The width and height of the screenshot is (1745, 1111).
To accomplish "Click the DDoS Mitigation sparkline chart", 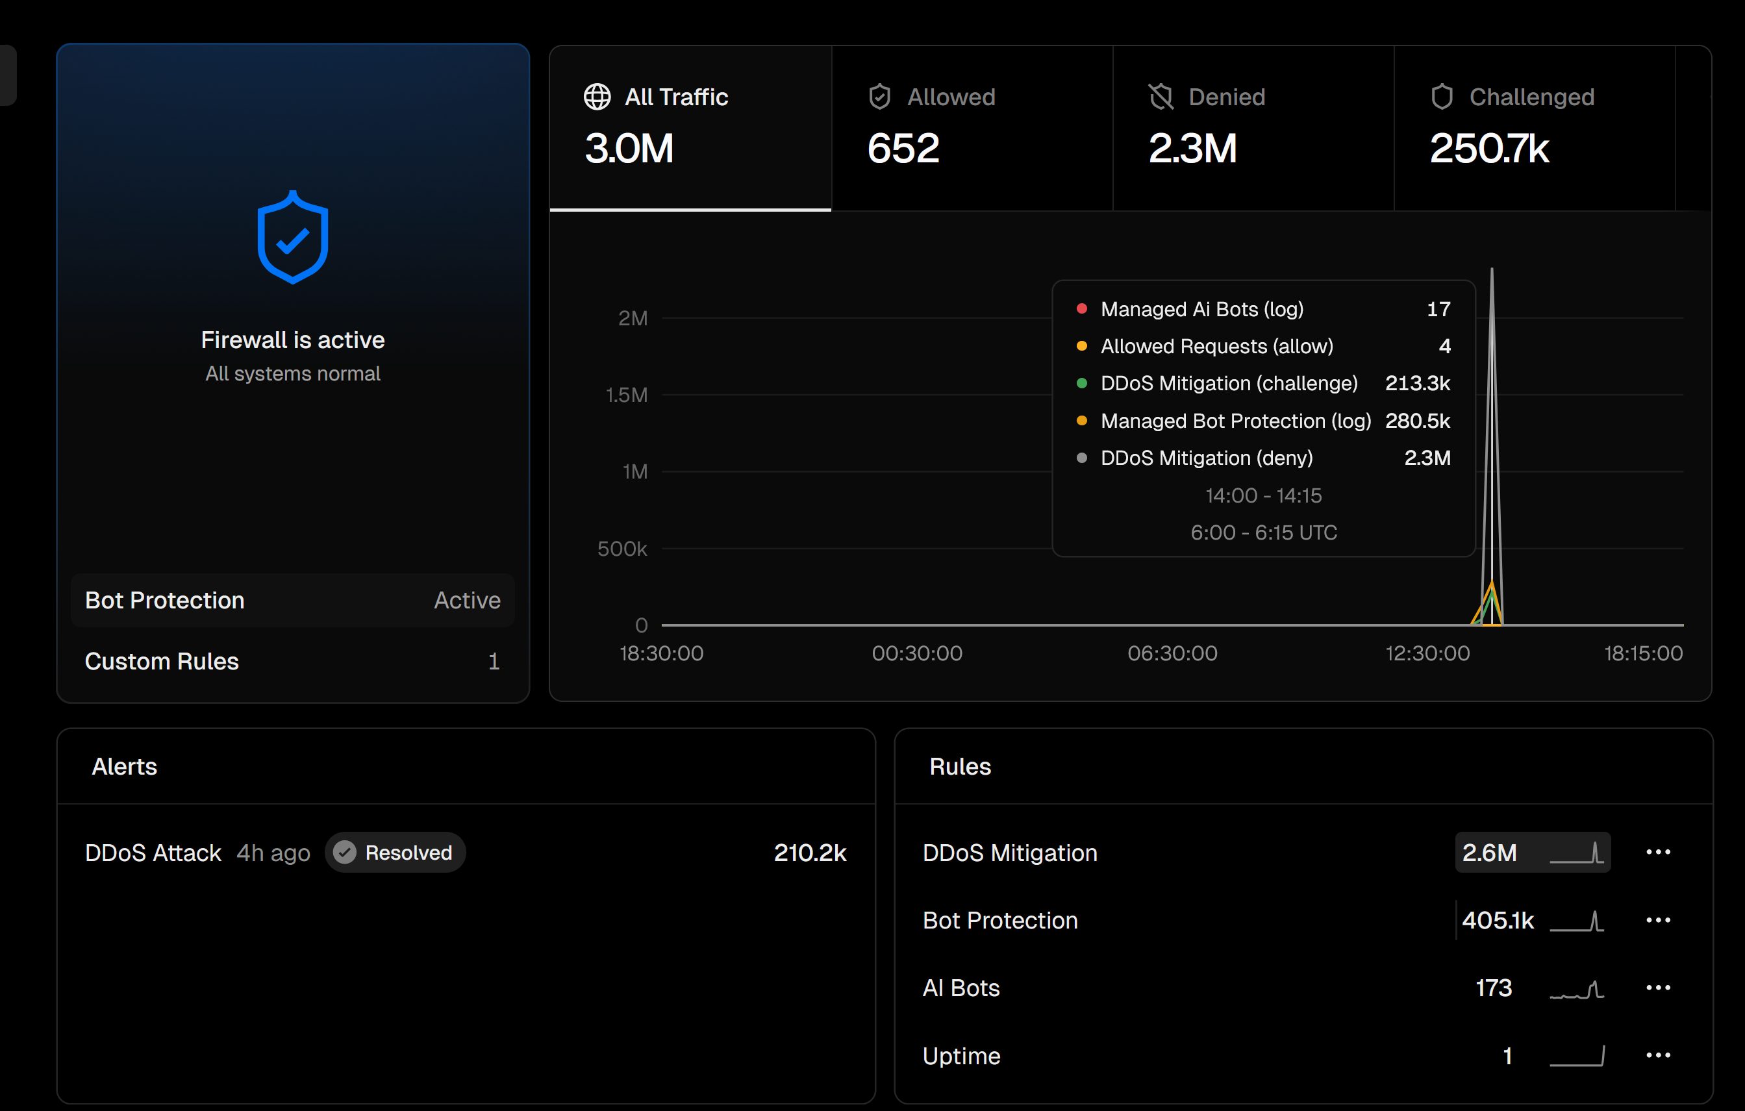I will pyautogui.click(x=1576, y=853).
